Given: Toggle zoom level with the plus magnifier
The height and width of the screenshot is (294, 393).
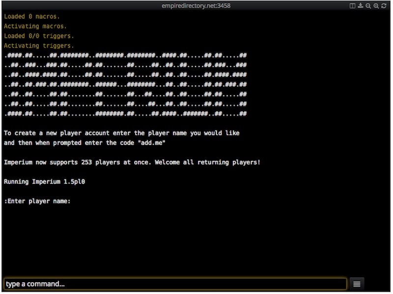Looking at the screenshot, I should pos(376,6).
